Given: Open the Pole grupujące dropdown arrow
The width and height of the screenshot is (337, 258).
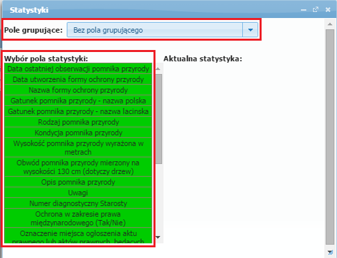Looking at the screenshot, I should [x=250, y=30].
